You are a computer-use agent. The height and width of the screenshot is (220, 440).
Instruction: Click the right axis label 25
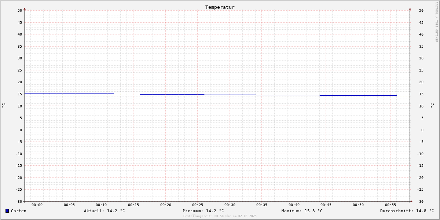click(x=421, y=70)
